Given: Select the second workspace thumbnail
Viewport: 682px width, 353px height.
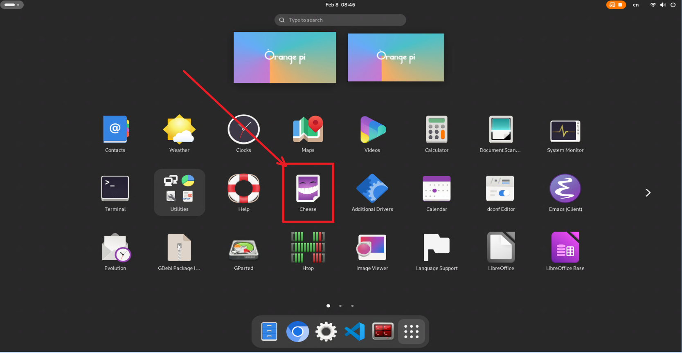Looking at the screenshot, I should coord(396,58).
